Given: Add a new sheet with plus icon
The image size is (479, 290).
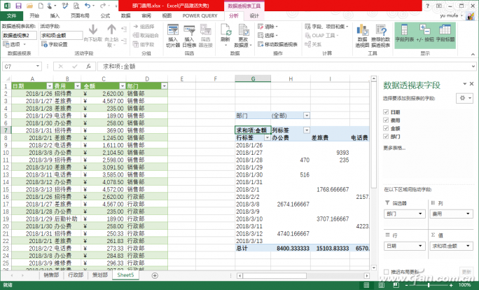Looking at the screenshot, I should pos(155,275).
